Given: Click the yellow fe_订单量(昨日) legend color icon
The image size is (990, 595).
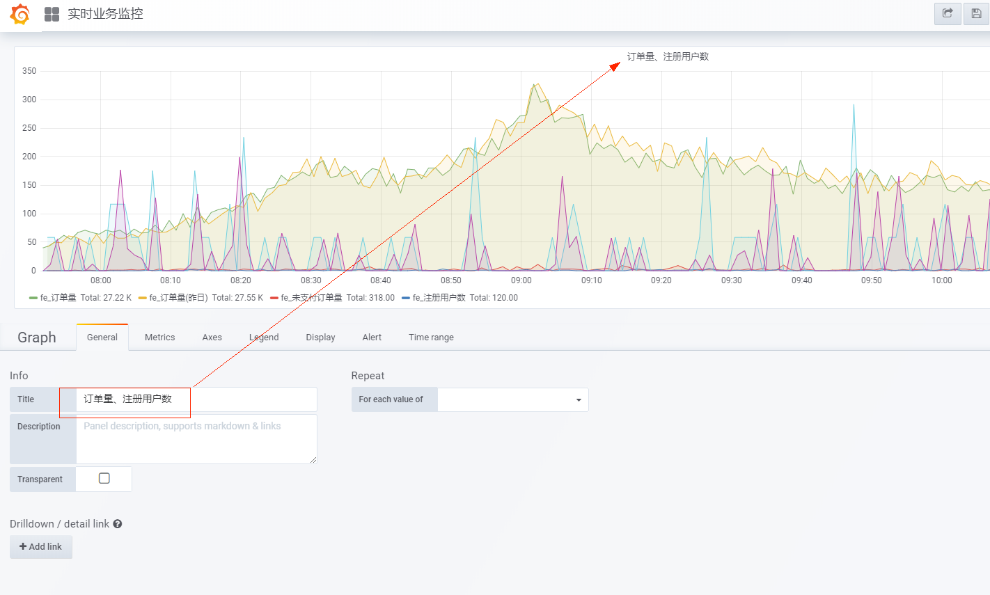Looking at the screenshot, I should 142,298.
